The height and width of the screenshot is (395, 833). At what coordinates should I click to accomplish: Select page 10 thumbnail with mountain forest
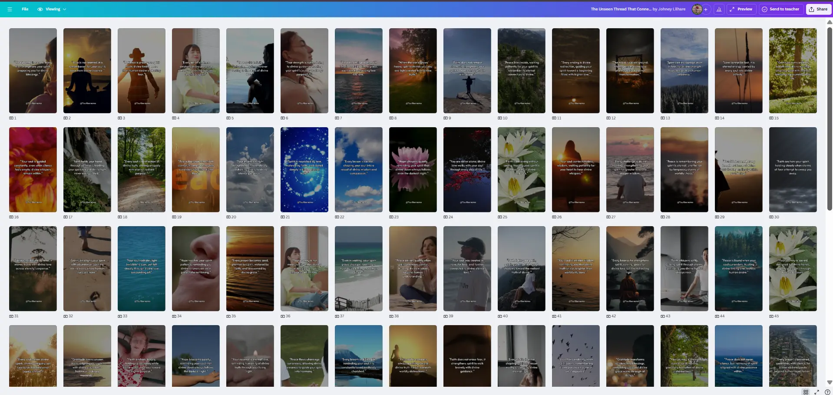click(522, 71)
